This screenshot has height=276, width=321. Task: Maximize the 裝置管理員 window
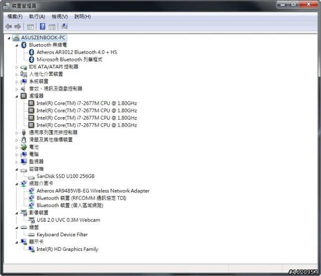coord(293,5)
